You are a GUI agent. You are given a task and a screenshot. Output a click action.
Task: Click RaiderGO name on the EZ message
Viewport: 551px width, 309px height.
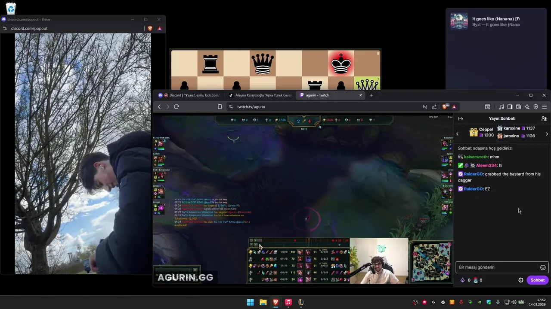[474, 189]
